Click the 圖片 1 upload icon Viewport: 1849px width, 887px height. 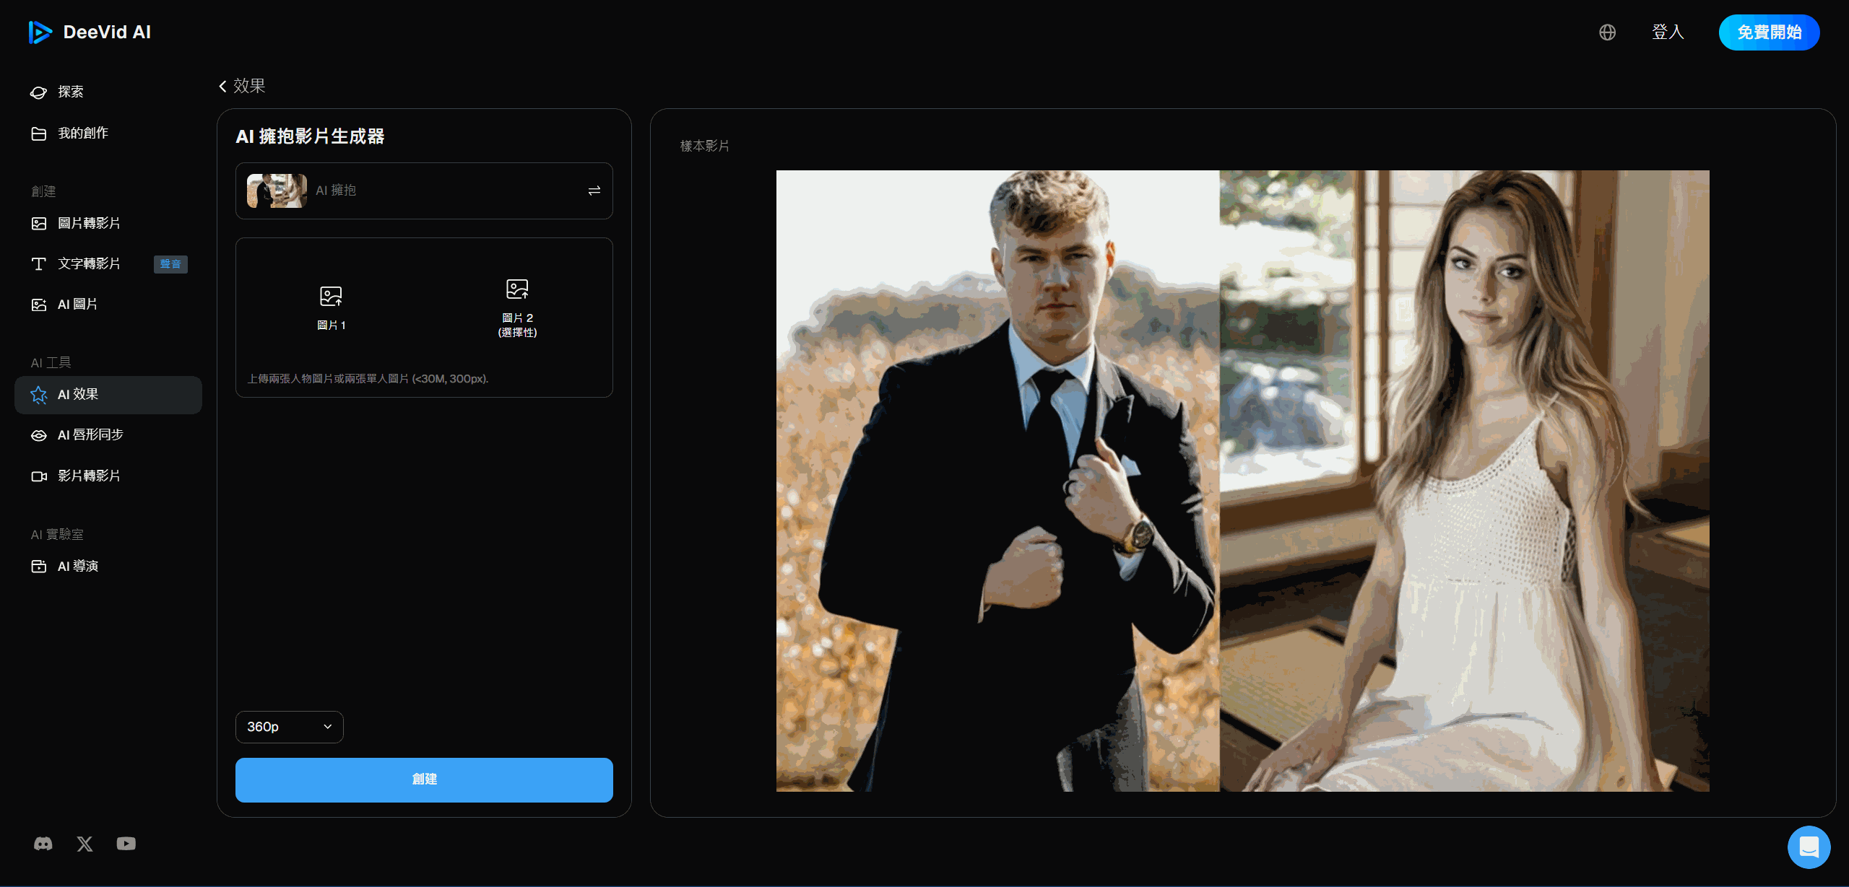(331, 296)
